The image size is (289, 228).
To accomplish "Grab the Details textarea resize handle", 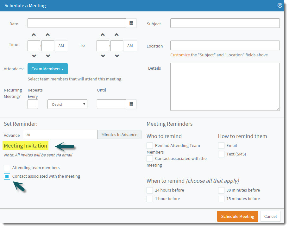I will pos(278,109).
